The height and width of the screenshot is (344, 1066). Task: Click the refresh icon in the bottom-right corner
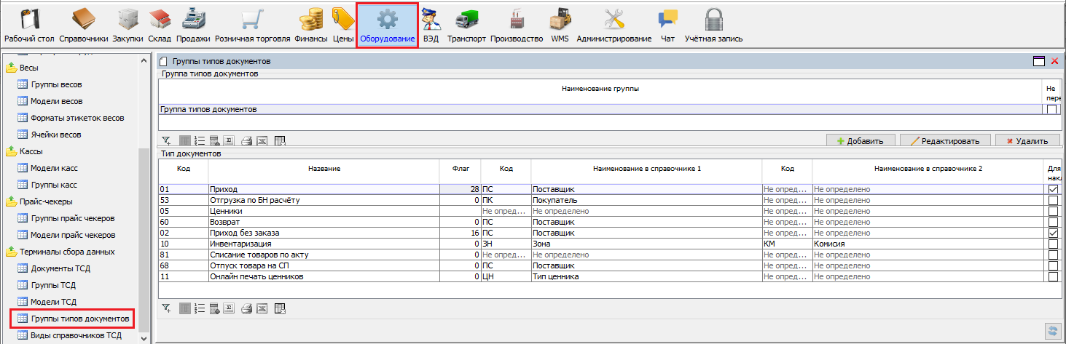point(1051,330)
